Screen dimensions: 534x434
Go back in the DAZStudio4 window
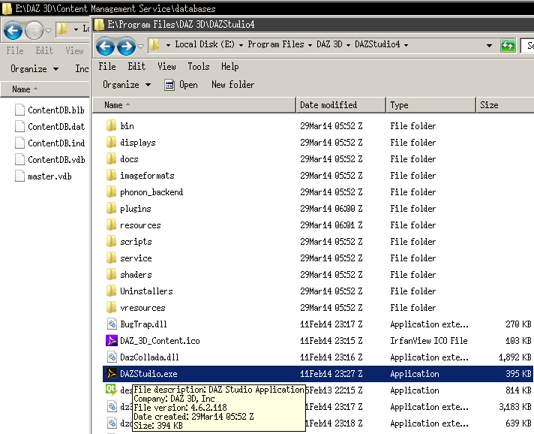point(105,45)
